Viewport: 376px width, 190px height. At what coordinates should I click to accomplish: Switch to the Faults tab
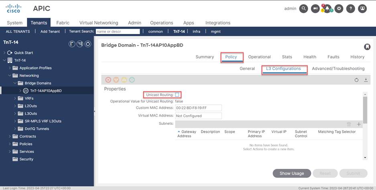(333, 57)
